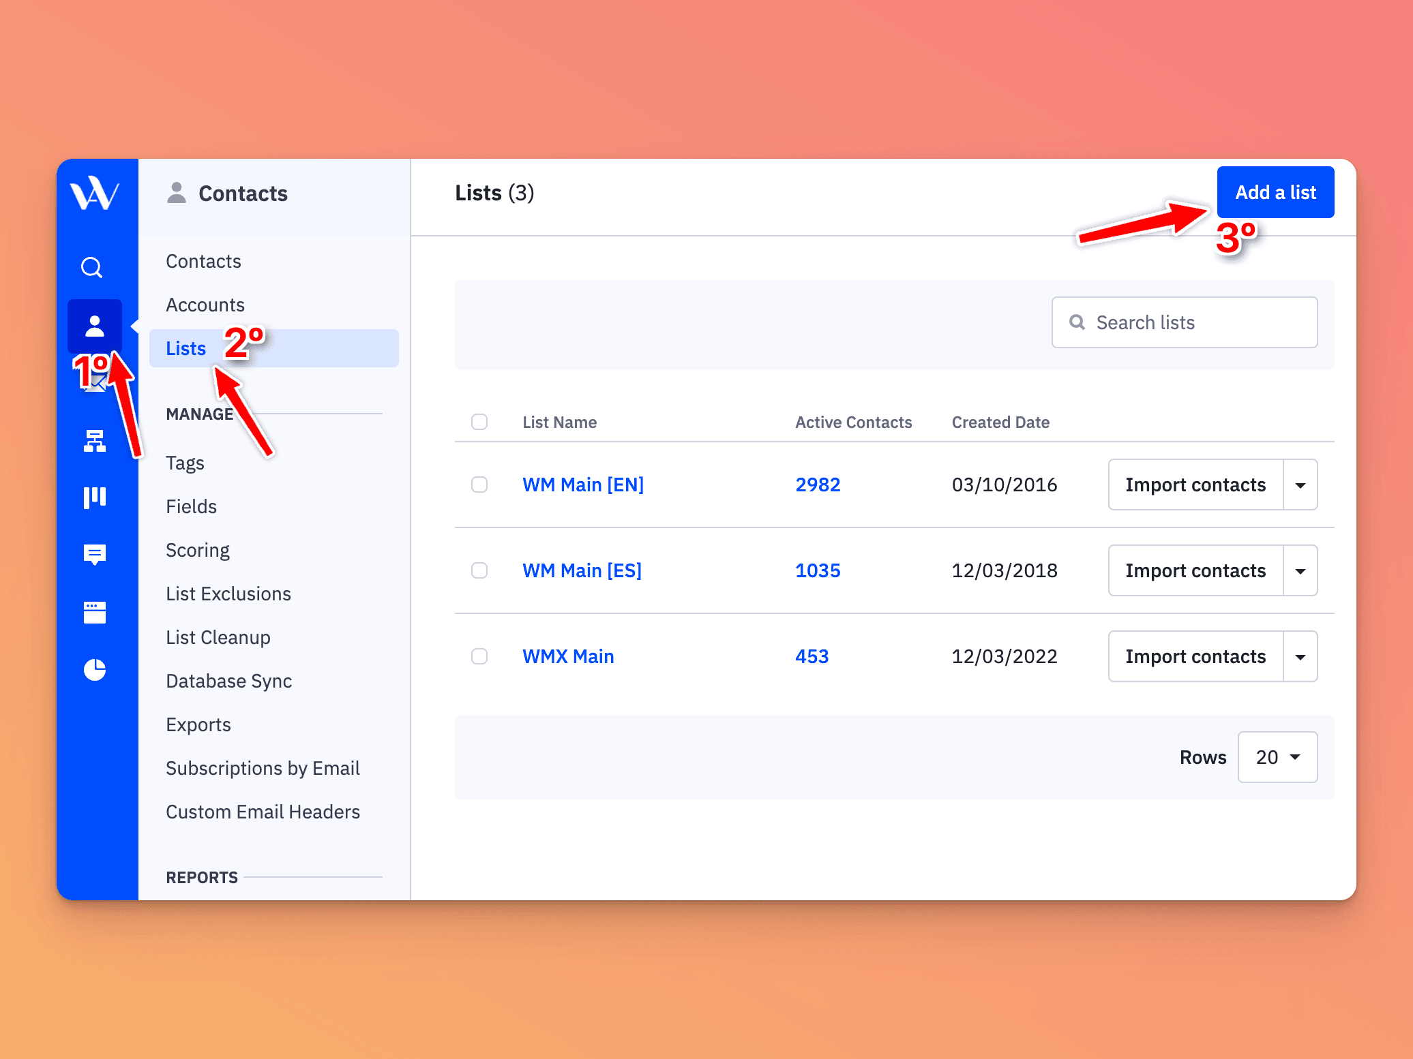
Task: Click the pipeline/tables icon in sidebar
Action: pyautogui.click(x=95, y=496)
